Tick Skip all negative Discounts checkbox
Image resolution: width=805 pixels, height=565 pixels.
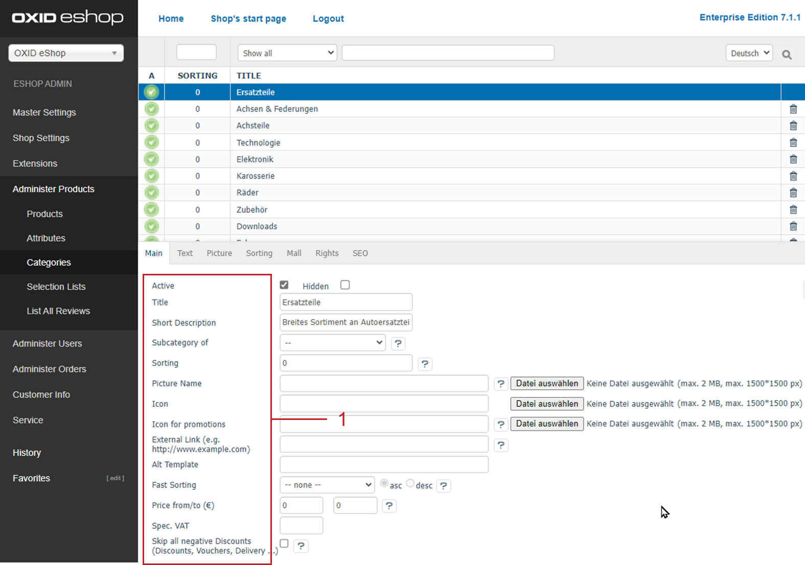coord(284,544)
